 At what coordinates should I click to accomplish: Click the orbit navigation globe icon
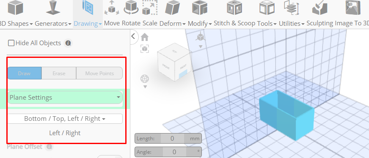coord(145,79)
